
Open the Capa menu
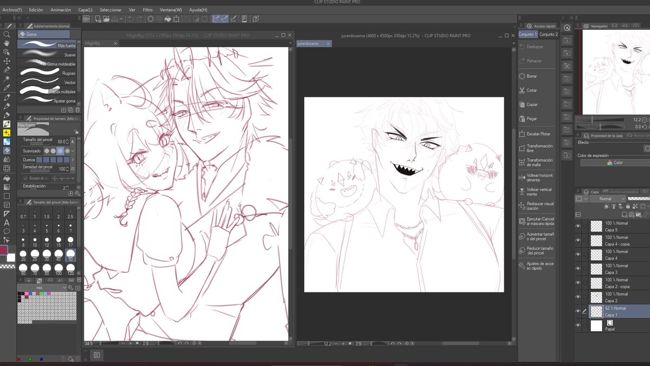coord(85,10)
